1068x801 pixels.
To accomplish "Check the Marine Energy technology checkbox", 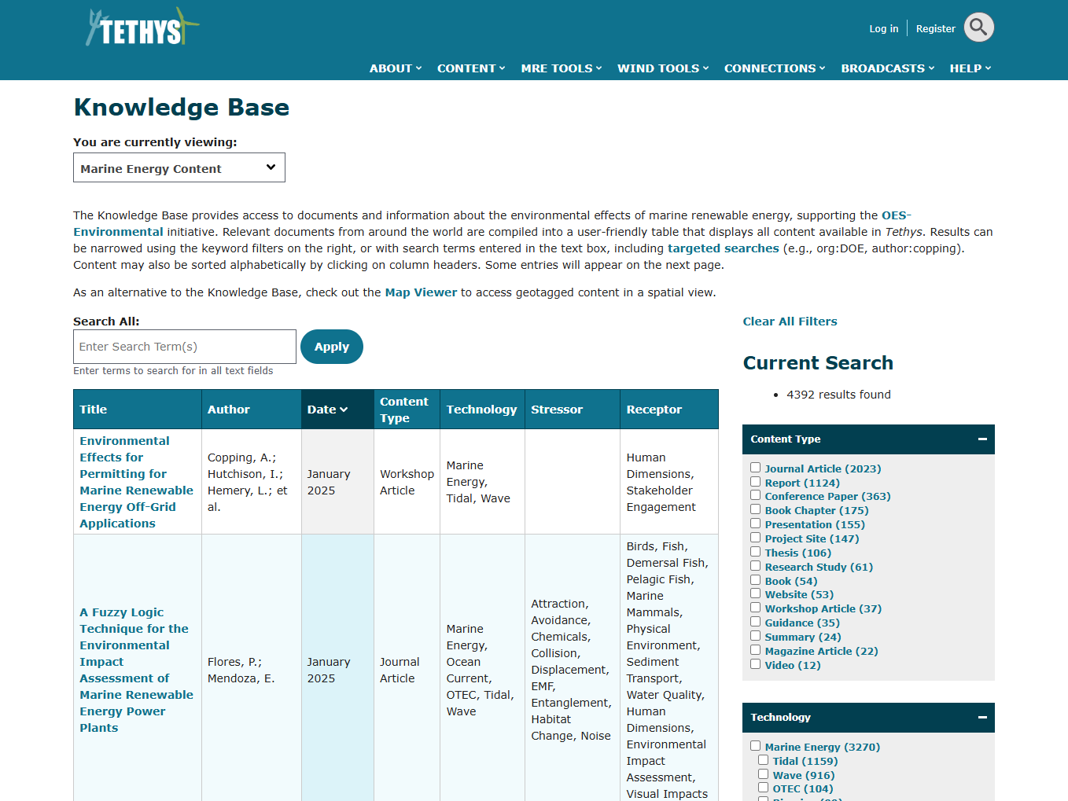I will click(755, 746).
